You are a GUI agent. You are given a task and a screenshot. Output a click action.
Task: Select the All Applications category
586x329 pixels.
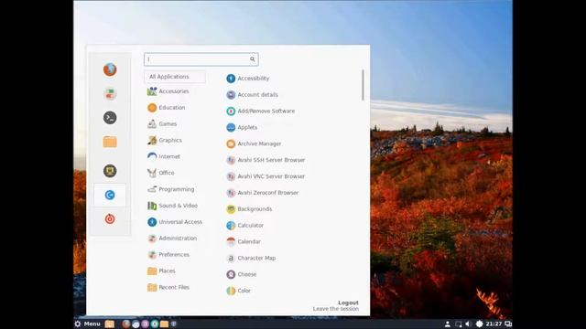pyautogui.click(x=175, y=77)
